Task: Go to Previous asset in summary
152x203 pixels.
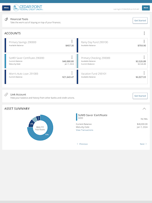Action: coord(82,144)
